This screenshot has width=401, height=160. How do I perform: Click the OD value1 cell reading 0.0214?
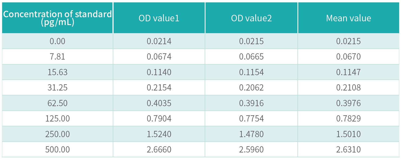[x=159, y=41]
